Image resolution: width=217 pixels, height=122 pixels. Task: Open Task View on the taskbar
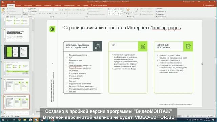click(x=14, y=120)
